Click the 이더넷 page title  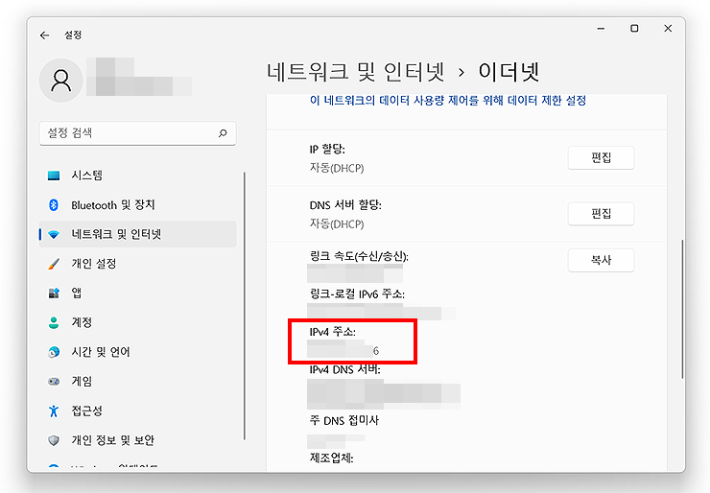pos(509,72)
